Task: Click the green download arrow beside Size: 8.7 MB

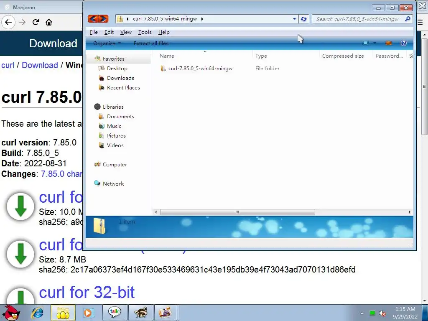Action: click(x=20, y=254)
